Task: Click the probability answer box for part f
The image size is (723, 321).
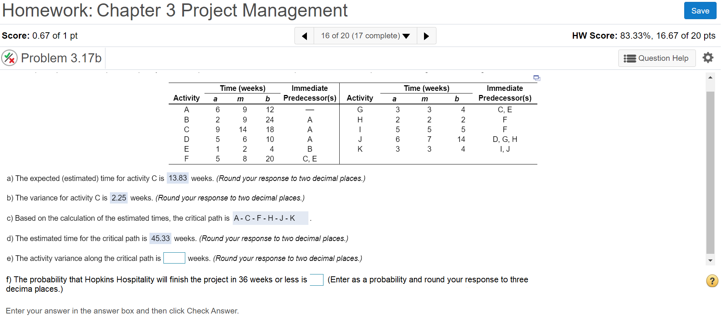Action: (316, 280)
